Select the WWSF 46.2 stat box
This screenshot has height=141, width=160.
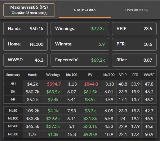click(x=25, y=60)
